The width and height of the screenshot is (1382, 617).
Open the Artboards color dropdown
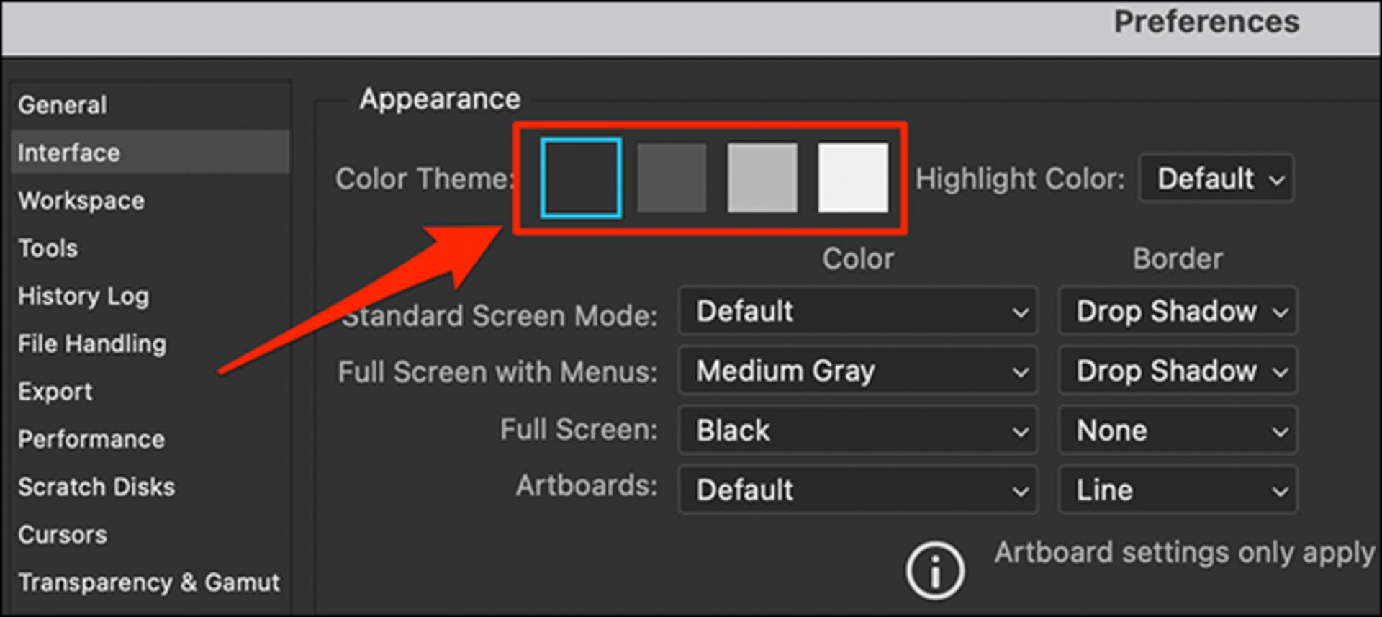pyautogui.click(x=857, y=490)
